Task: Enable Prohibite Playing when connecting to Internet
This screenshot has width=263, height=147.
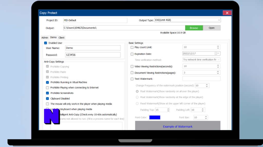Action: point(48,88)
